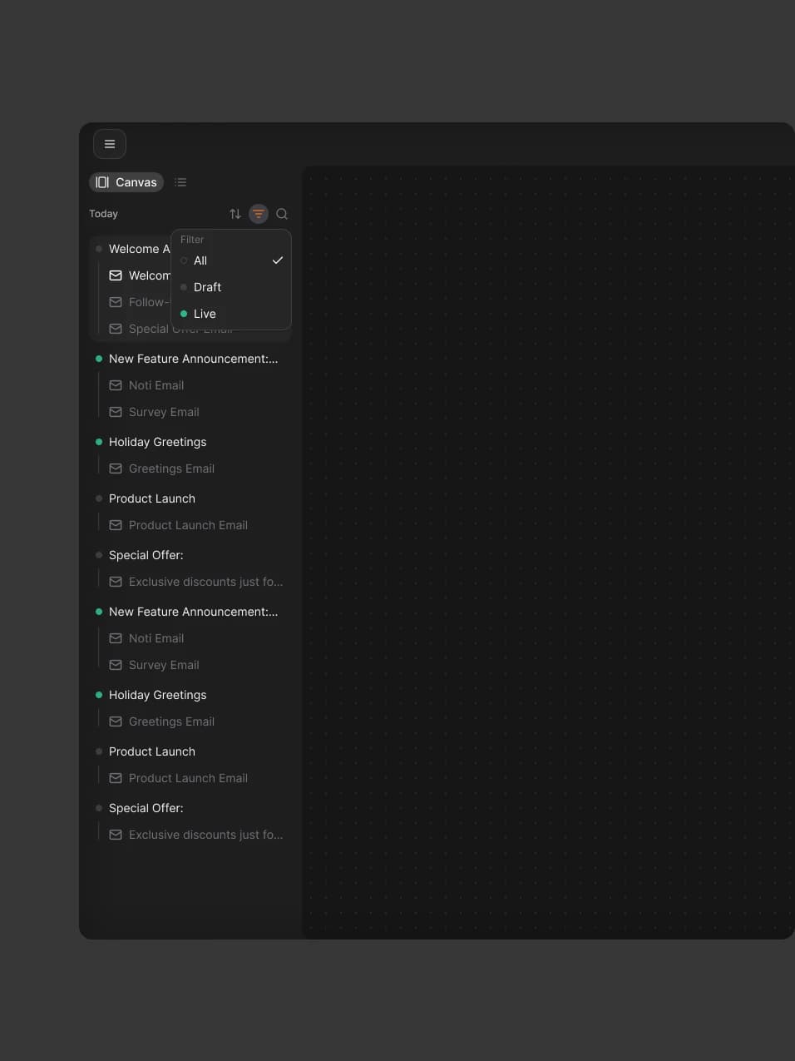Screen dimensions: 795x1061
Task: Open the first 'Exclusive discounts just fo...' email
Action: (x=197, y=582)
